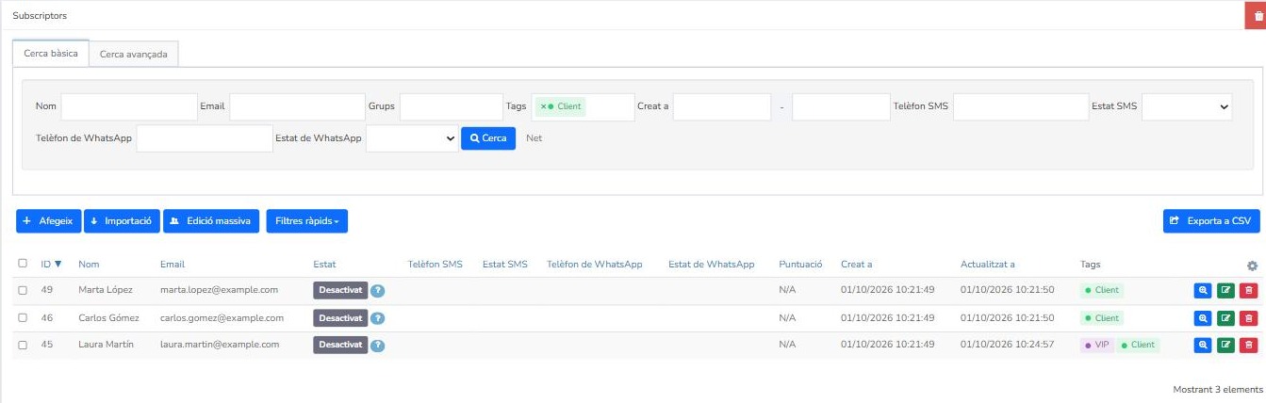Expand the Filtres ràpids dropdown
Image resolution: width=1266 pixels, height=403 pixels.
click(x=307, y=221)
